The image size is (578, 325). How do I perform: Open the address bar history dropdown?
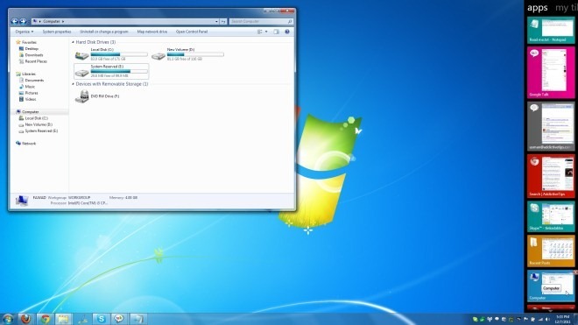(216, 21)
